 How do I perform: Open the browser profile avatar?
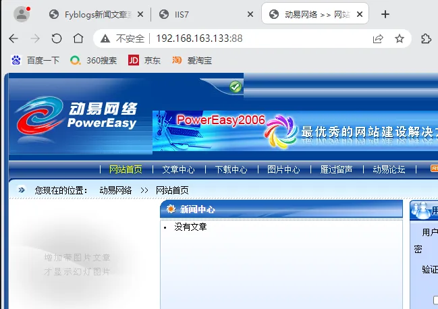22,14
